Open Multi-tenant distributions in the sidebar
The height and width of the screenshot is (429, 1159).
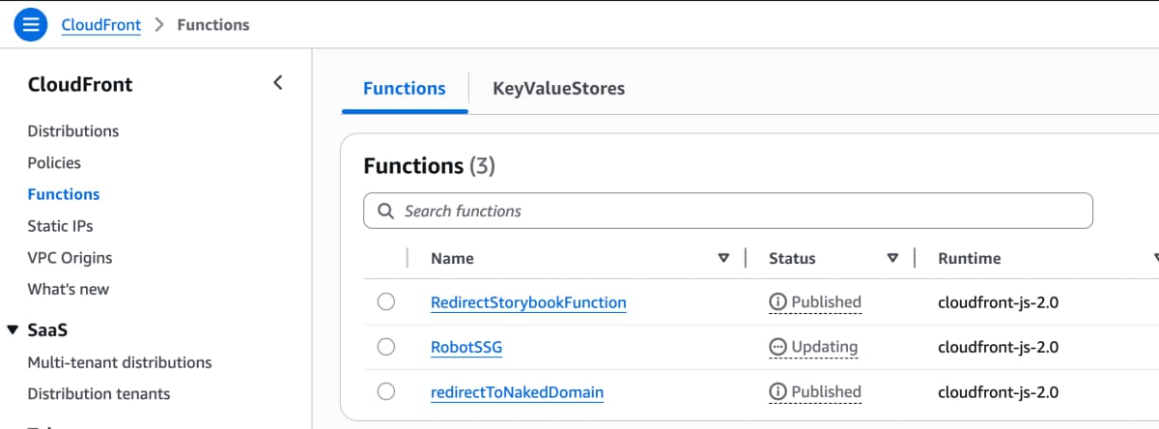120,362
